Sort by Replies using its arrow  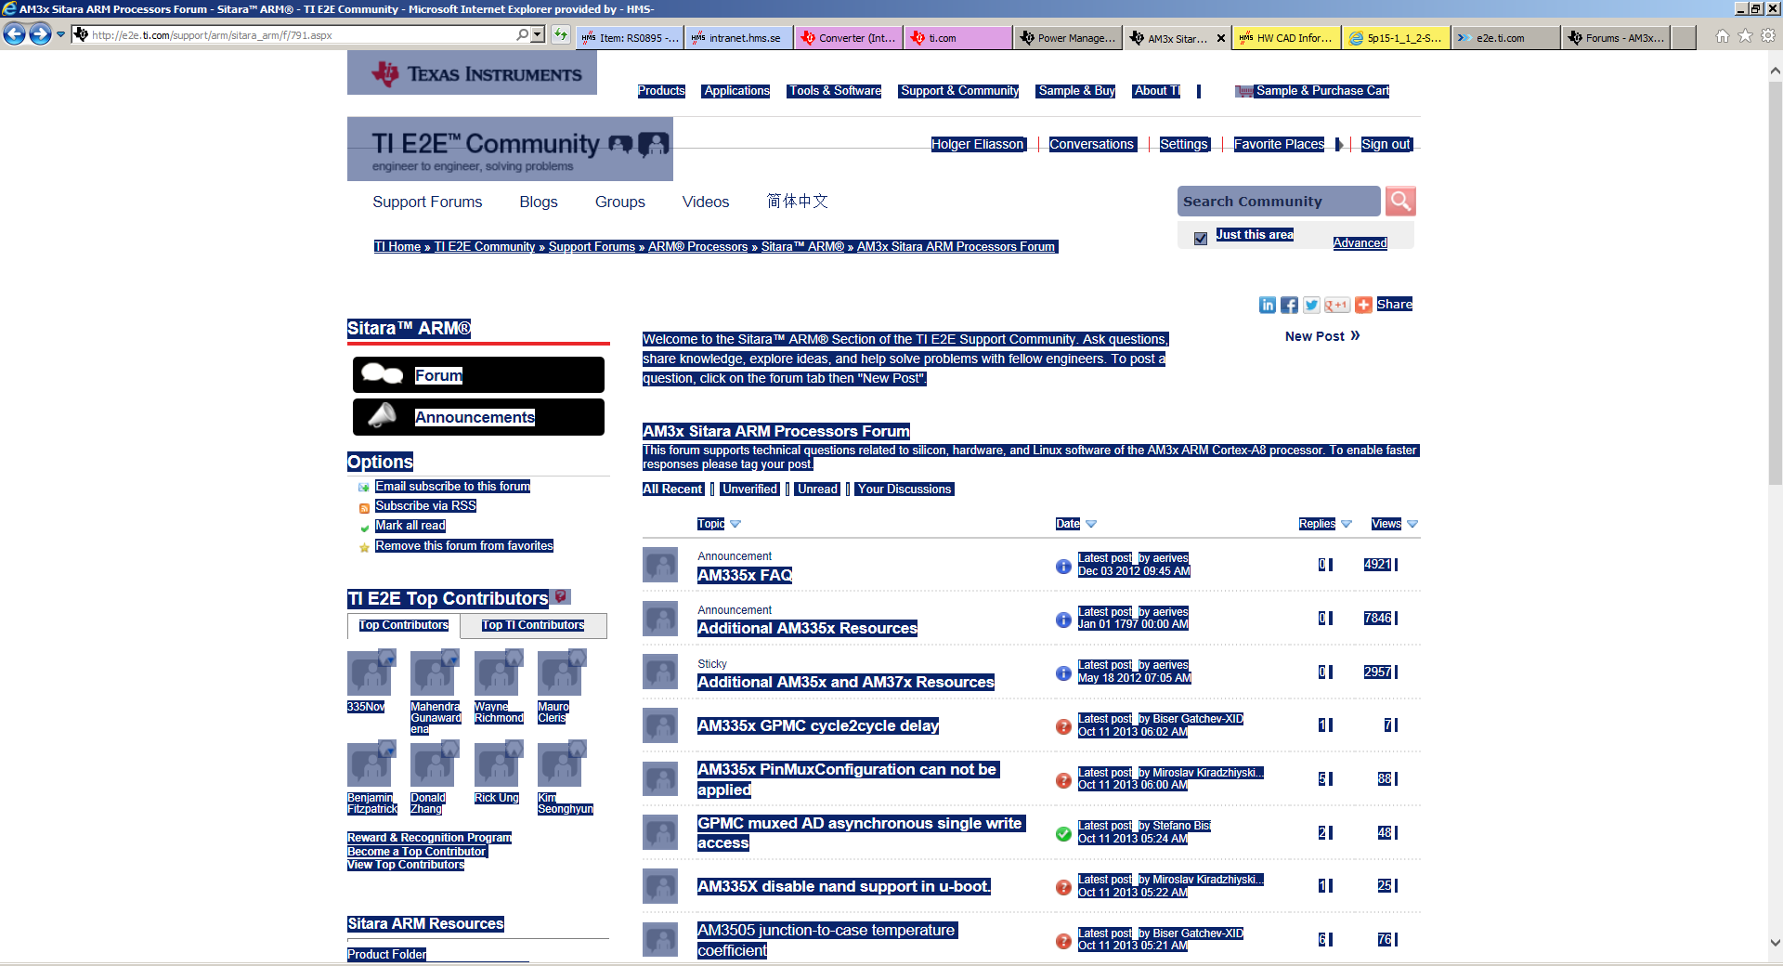(x=1347, y=524)
